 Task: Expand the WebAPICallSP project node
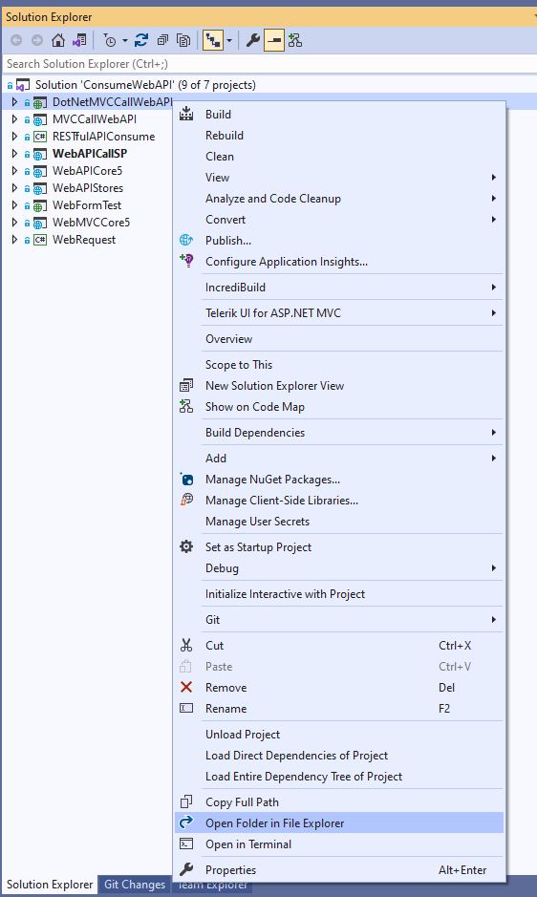(x=15, y=153)
